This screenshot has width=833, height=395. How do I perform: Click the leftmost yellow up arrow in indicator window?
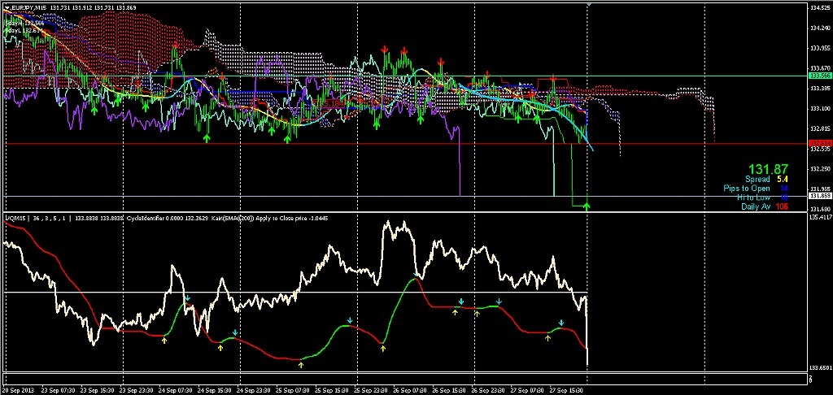(164, 341)
